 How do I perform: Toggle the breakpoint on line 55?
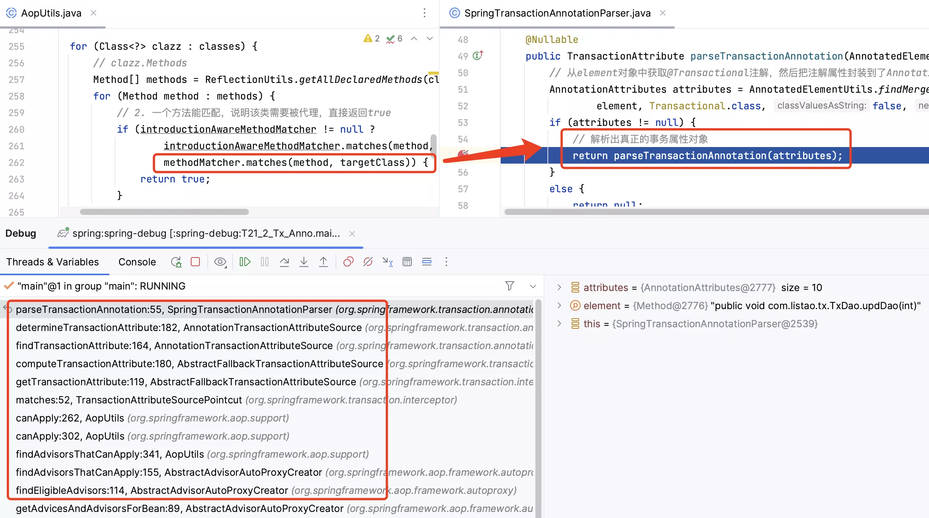(463, 154)
